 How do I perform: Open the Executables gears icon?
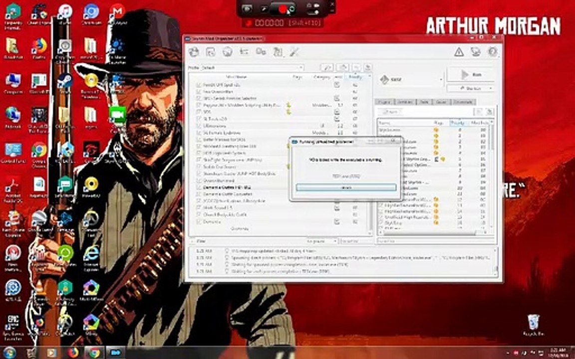pos(261,52)
